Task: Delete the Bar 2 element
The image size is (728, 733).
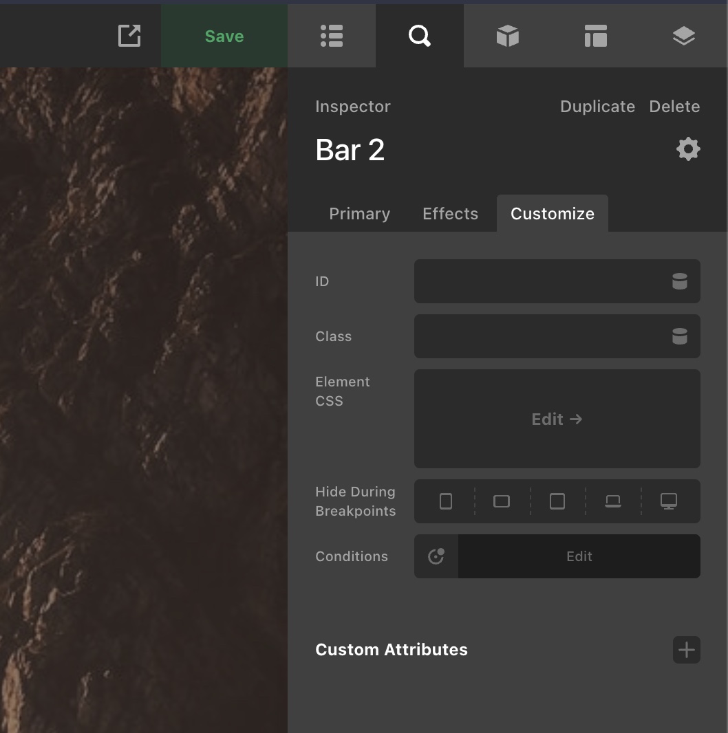Action: point(674,107)
